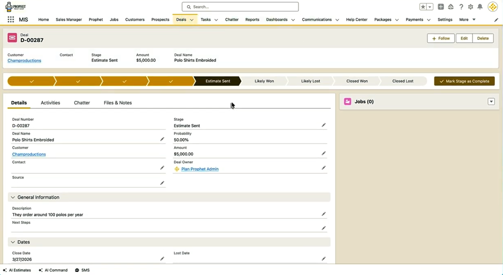This screenshot has height=275, width=503.
Task: Edit the Deal Owner pencil icon
Action: (323, 168)
